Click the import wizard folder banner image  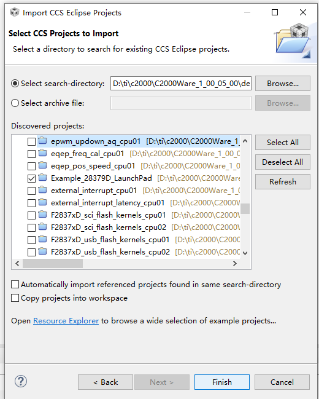point(293,41)
